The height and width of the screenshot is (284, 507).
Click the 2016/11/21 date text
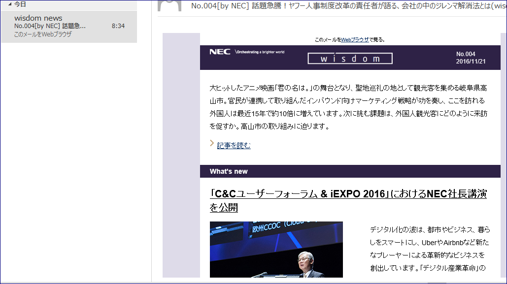pyautogui.click(x=471, y=62)
